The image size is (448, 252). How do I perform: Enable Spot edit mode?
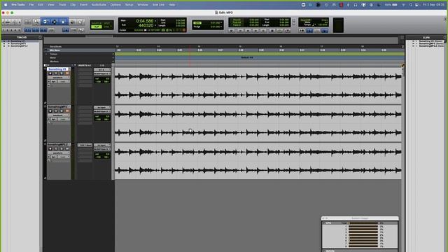tap(107, 23)
